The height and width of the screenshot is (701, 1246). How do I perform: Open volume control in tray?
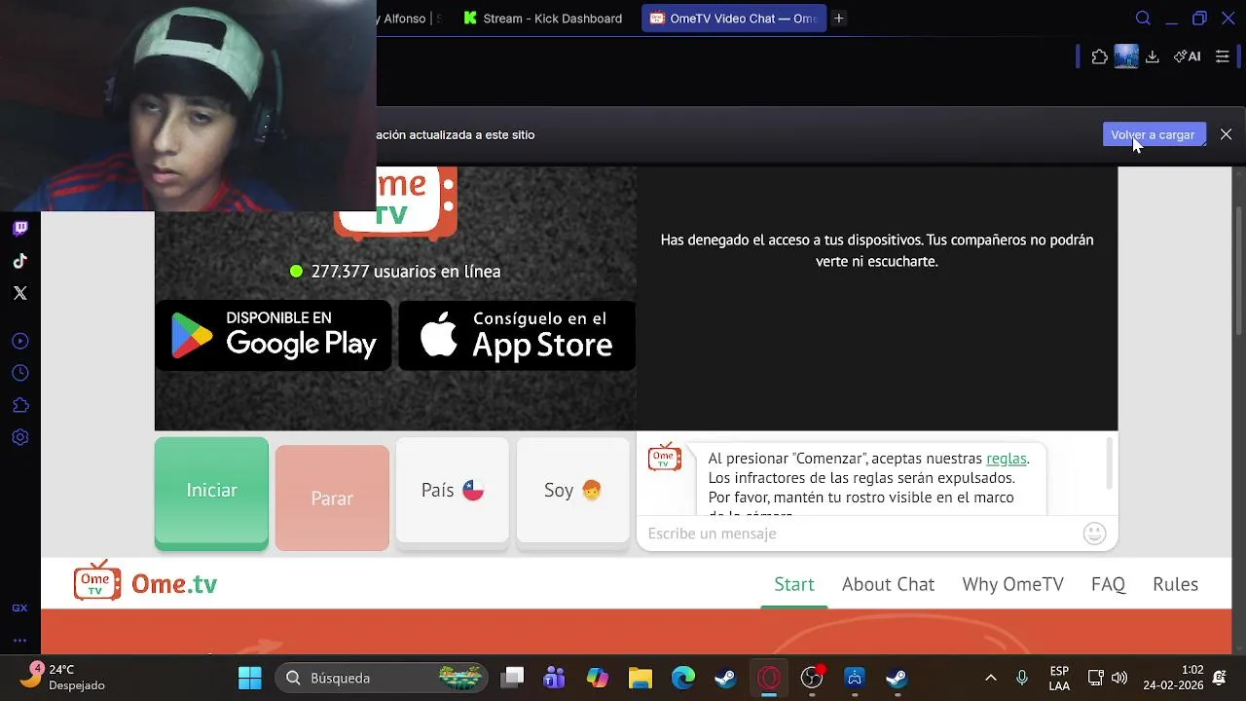pos(1119,678)
